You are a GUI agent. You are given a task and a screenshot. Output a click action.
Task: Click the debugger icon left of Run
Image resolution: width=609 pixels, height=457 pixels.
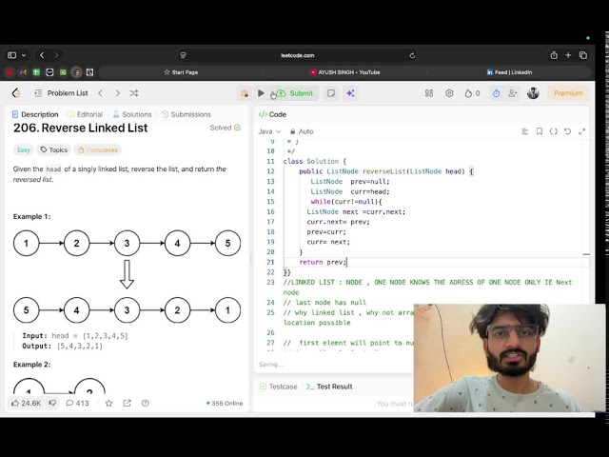pyautogui.click(x=245, y=93)
